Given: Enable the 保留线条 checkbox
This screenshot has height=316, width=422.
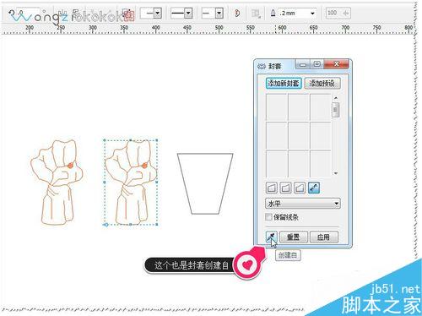Looking at the screenshot, I should (269, 217).
